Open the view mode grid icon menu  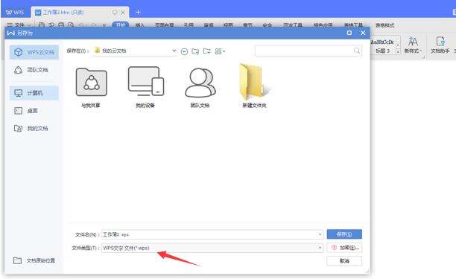(220, 51)
